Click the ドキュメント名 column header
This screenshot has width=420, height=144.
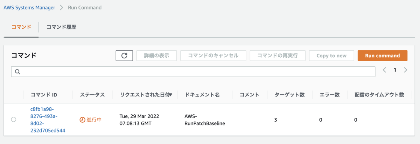coord(202,95)
